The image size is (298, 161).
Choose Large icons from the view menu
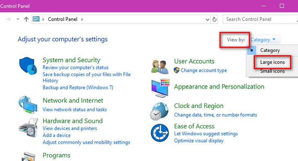[272, 62]
